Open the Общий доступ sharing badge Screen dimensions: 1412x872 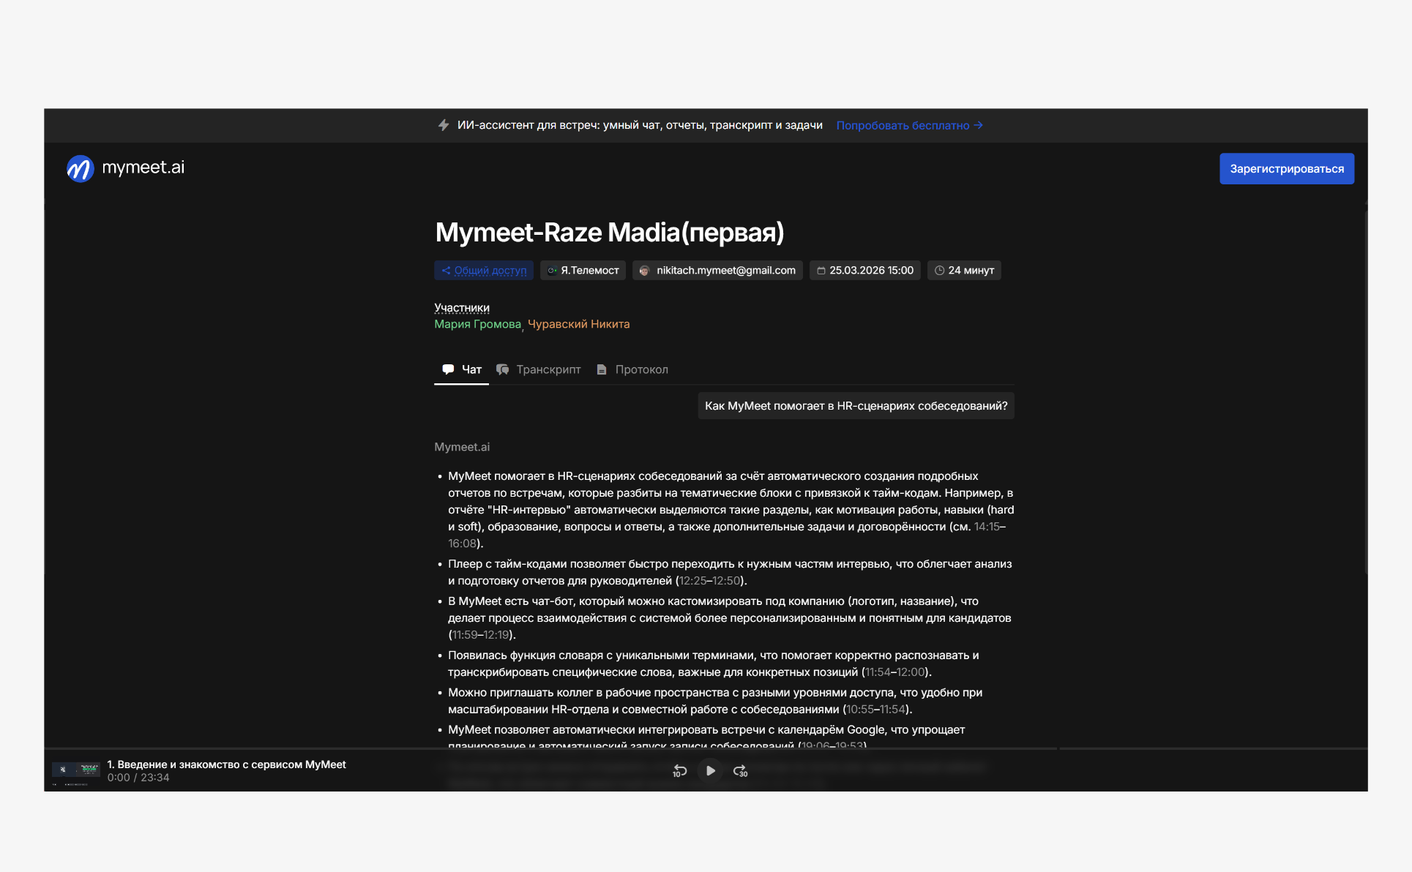coord(484,271)
